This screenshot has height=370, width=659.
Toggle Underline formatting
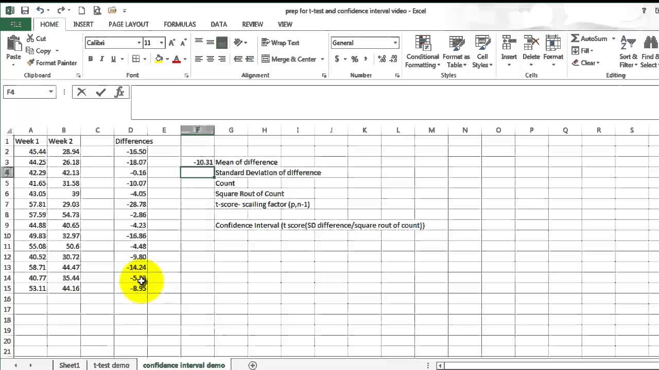(113, 59)
